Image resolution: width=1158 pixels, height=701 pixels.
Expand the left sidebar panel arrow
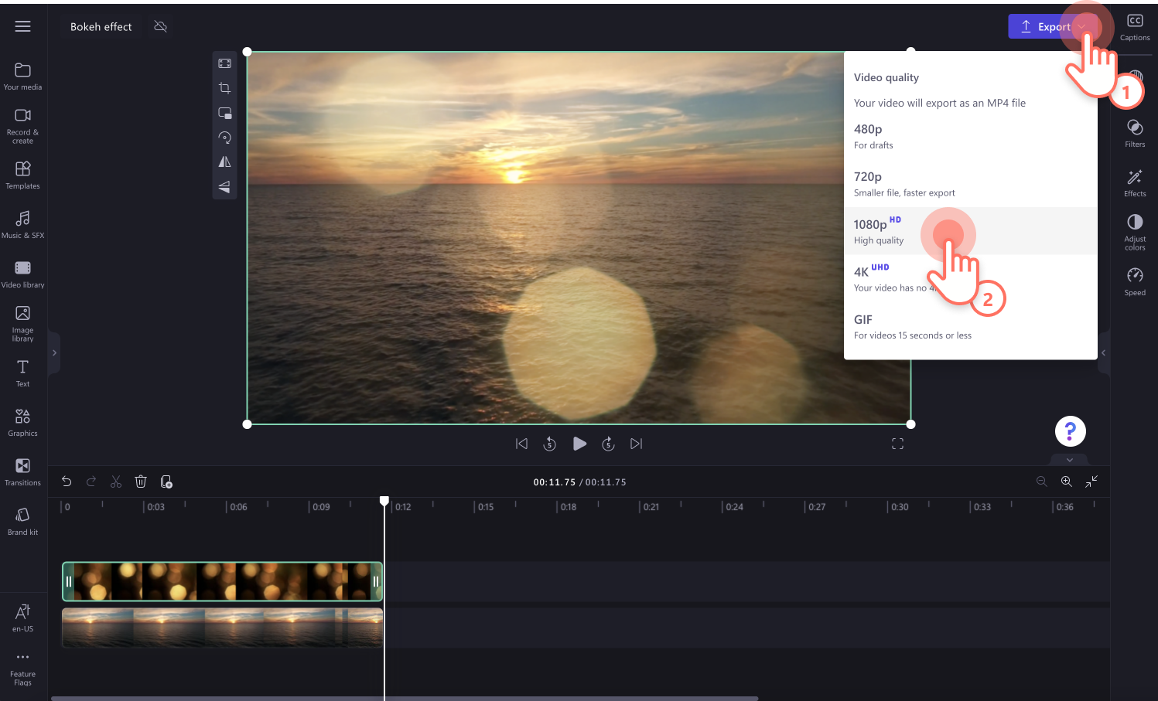tap(54, 352)
